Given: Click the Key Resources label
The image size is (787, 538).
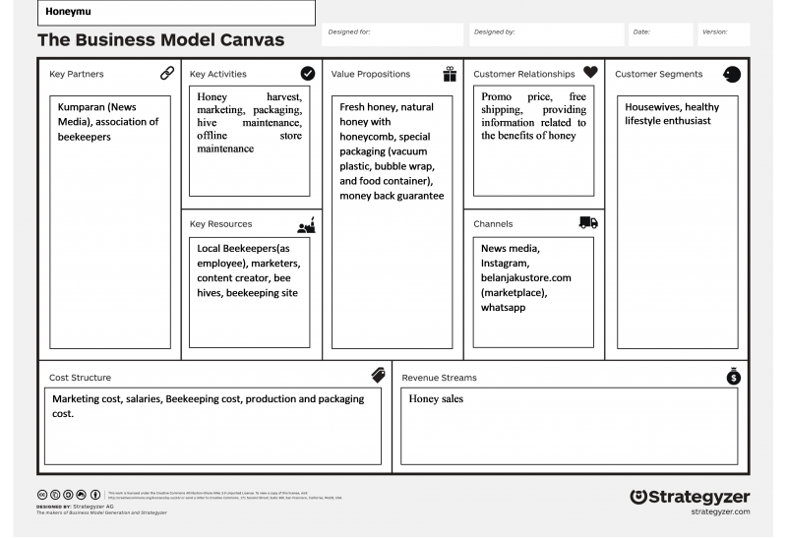Looking at the screenshot, I should tap(220, 224).
